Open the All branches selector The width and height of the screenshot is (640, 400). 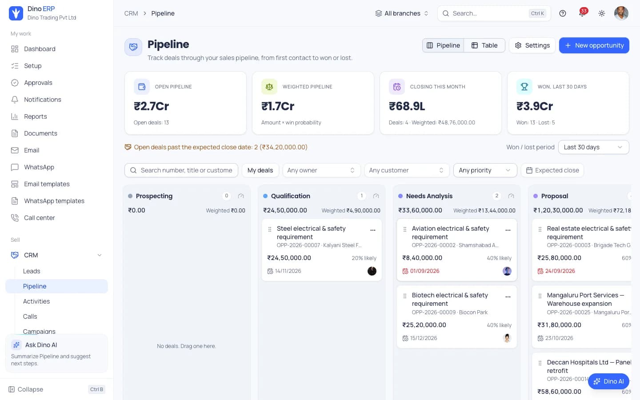(402, 13)
